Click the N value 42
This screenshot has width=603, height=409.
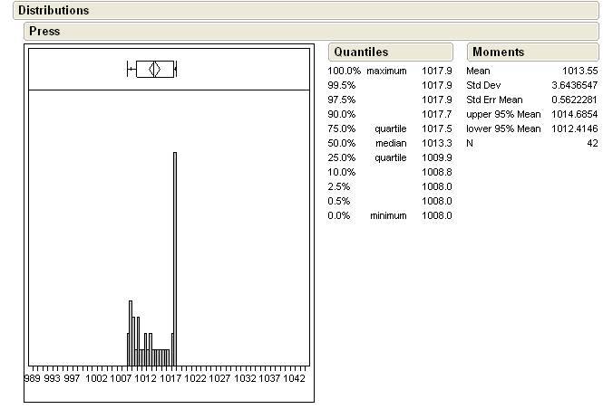pos(592,143)
